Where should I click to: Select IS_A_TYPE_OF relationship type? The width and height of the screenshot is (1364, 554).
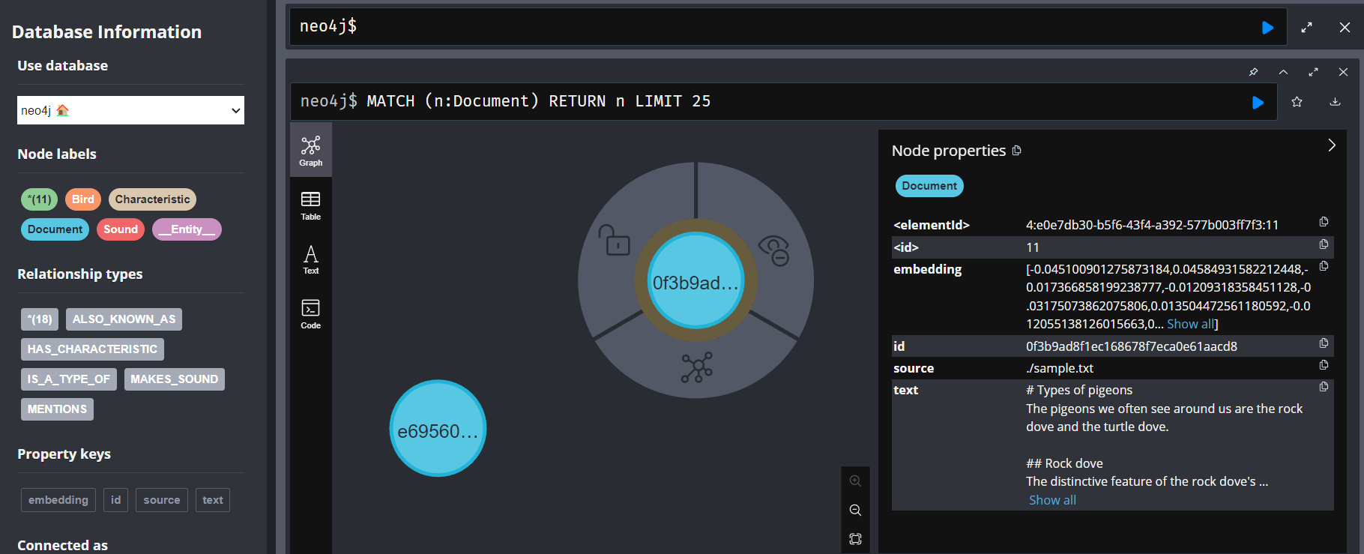(x=69, y=379)
